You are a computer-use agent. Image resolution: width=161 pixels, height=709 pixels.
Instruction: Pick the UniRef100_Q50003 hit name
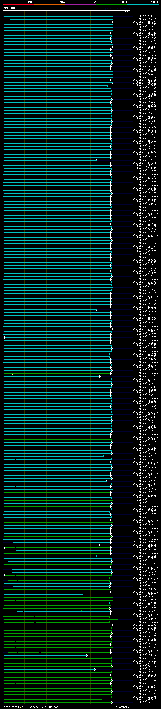click(144, 102)
